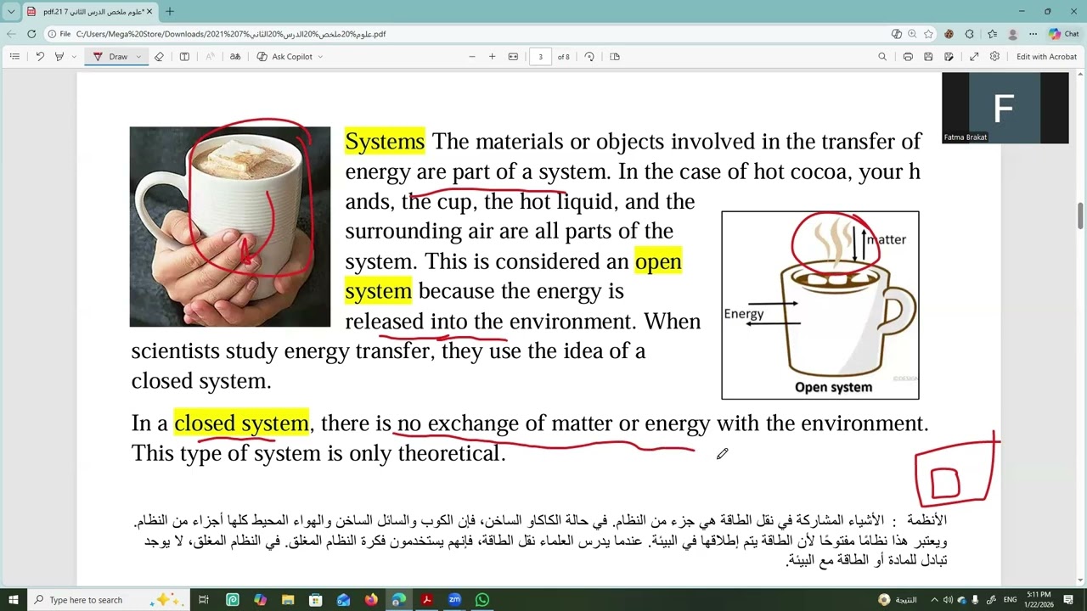Print the PDF document
Viewport: 1087px width, 611px height.
908,57
